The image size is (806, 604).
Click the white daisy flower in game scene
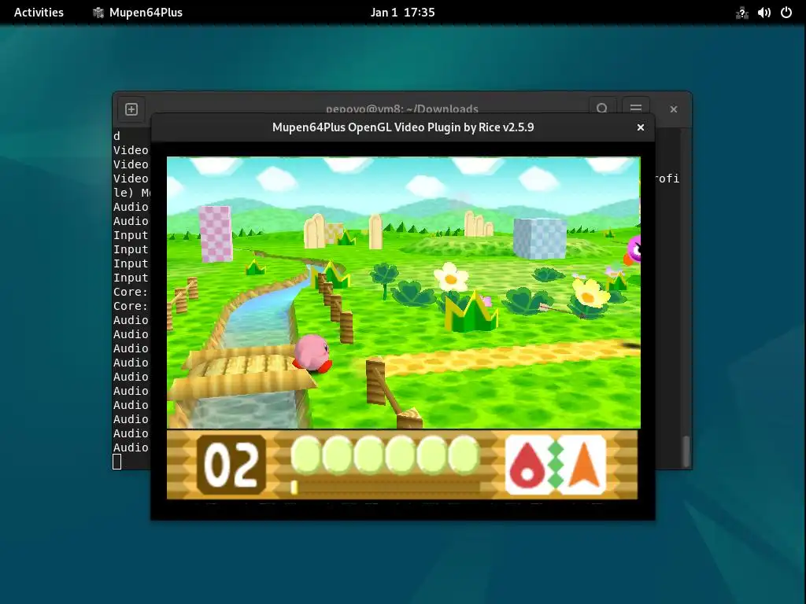click(451, 278)
